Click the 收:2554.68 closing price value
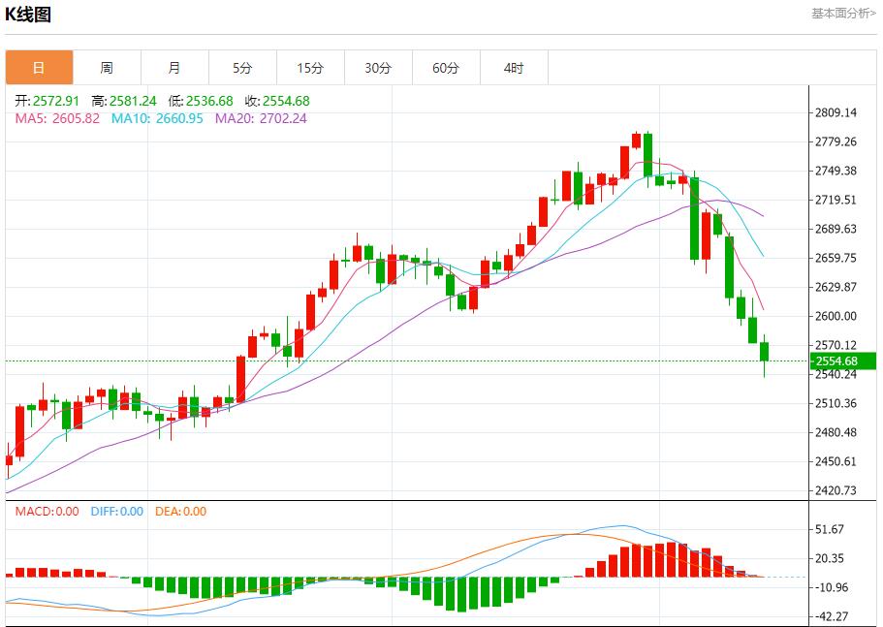The image size is (883, 627). click(277, 101)
